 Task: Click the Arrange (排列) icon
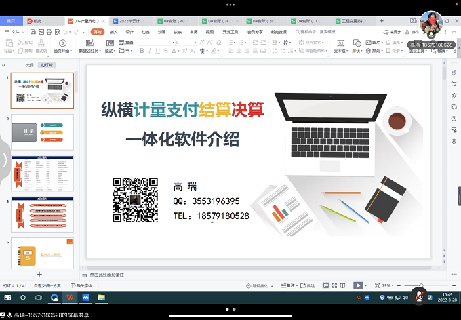[368, 51]
